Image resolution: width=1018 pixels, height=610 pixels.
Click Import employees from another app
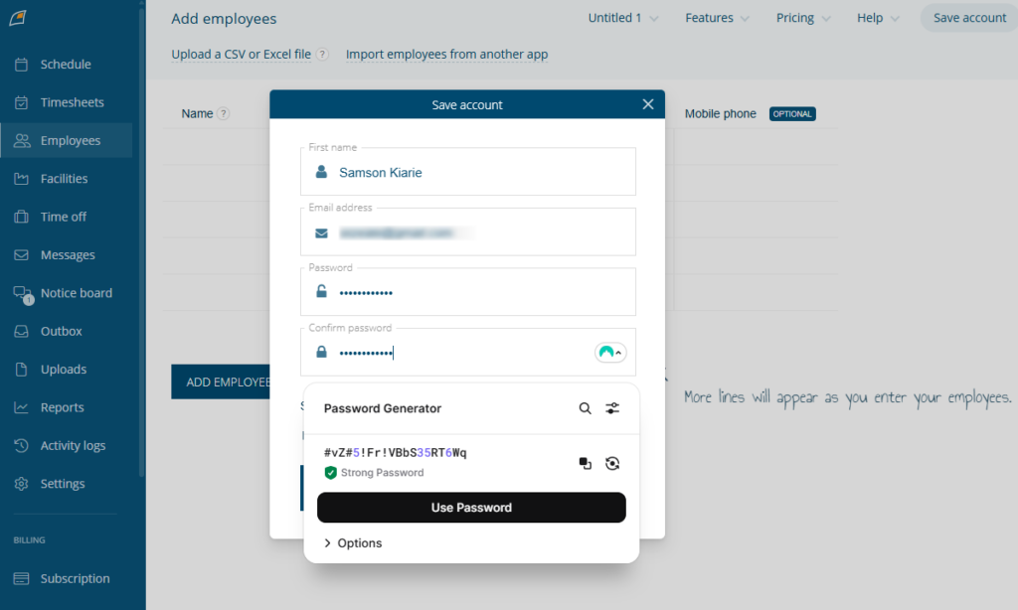pyautogui.click(x=446, y=55)
